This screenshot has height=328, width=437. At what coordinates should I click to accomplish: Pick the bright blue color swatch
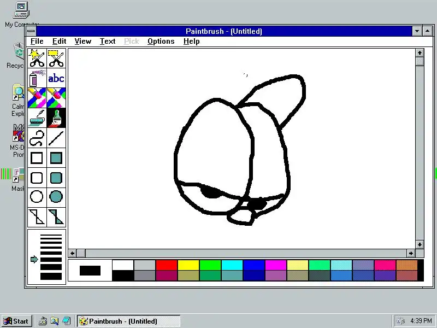[x=254, y=265]
